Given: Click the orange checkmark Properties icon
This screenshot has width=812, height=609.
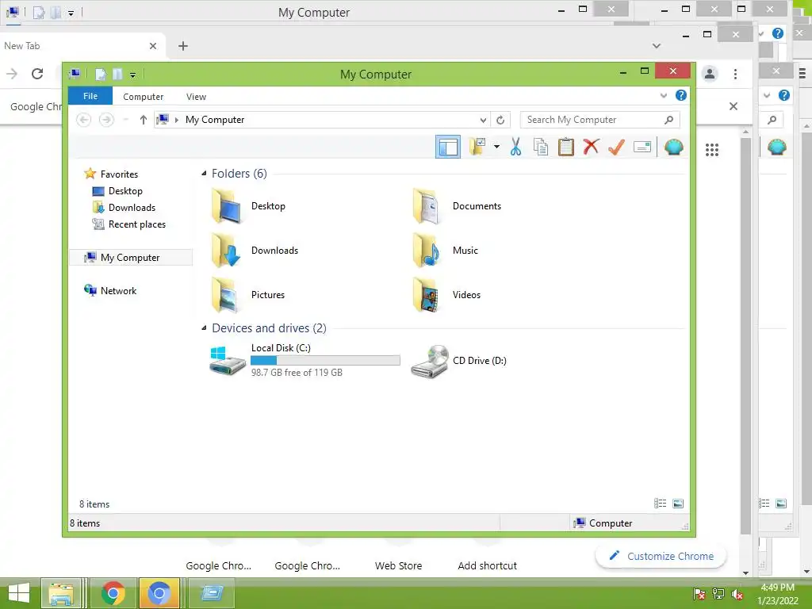Looking at the screenshot, I should (616, 147).
